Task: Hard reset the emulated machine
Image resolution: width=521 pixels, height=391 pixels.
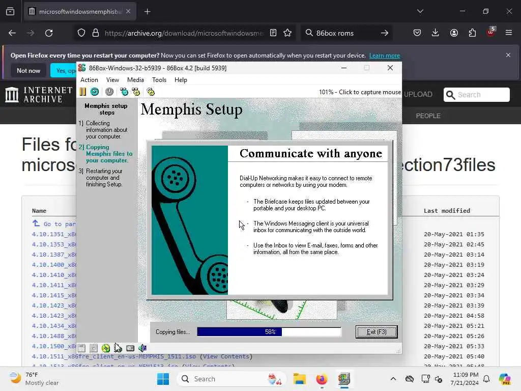Action: coord(95,92)
